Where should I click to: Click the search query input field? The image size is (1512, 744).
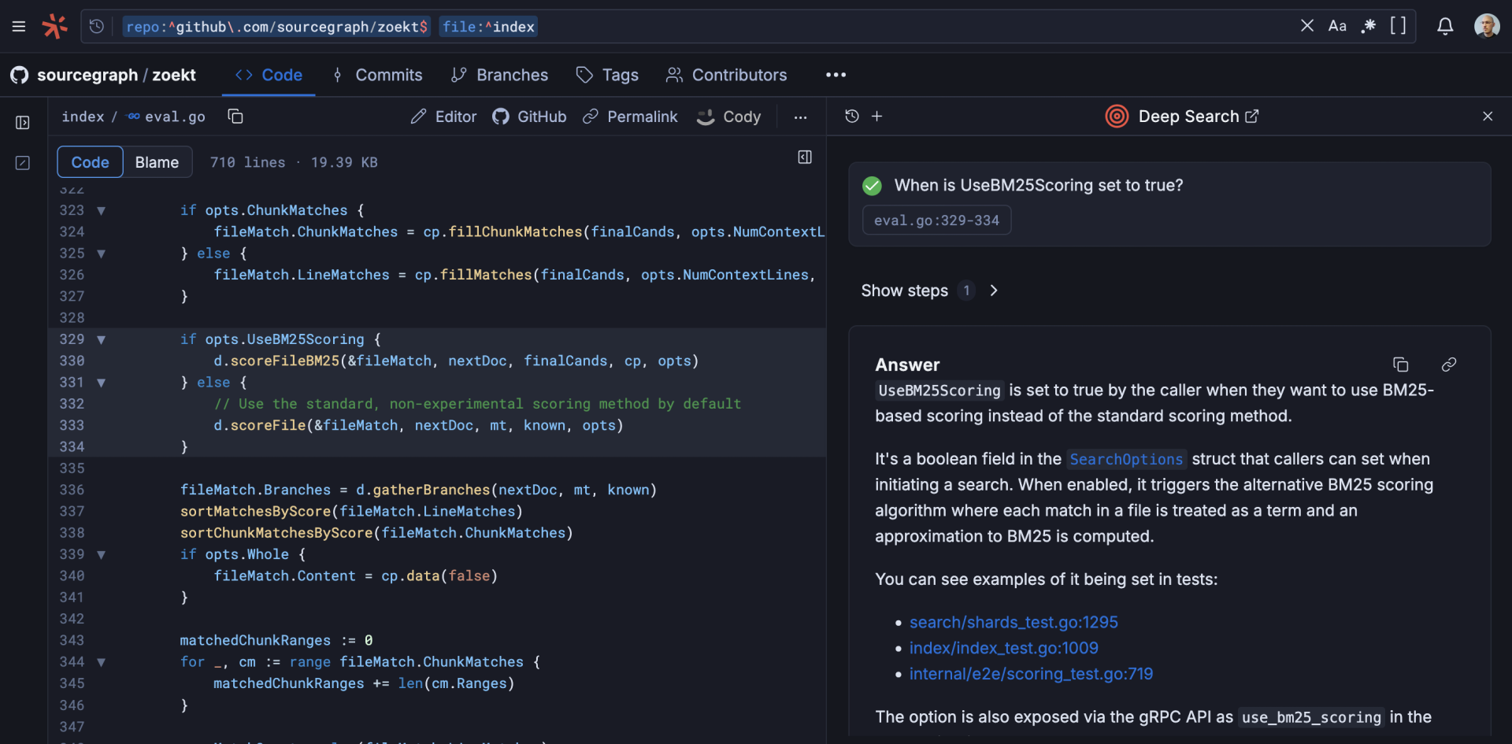point(709,26)
